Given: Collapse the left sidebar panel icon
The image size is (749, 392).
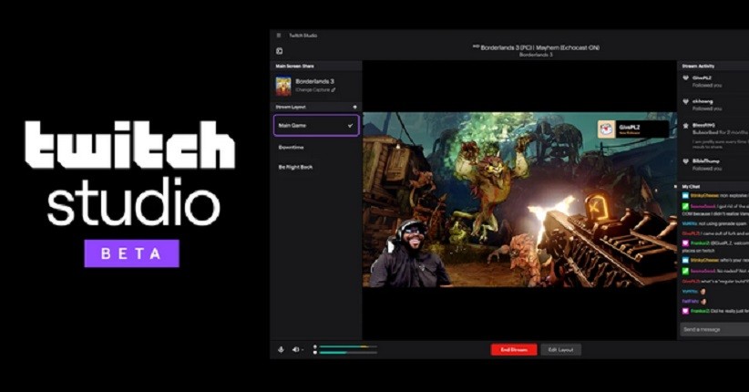Looking at the screenshot, I should tap(279, 51).
